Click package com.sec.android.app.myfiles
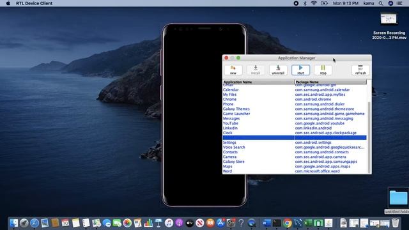This screenshot has height=230, width=409. click(x=320, y=95)
